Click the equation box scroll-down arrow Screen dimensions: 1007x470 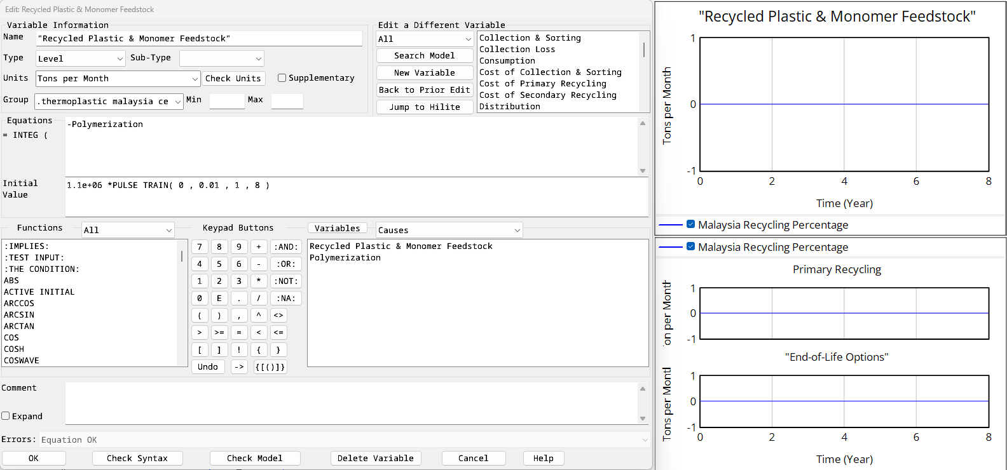coord(643,171)
